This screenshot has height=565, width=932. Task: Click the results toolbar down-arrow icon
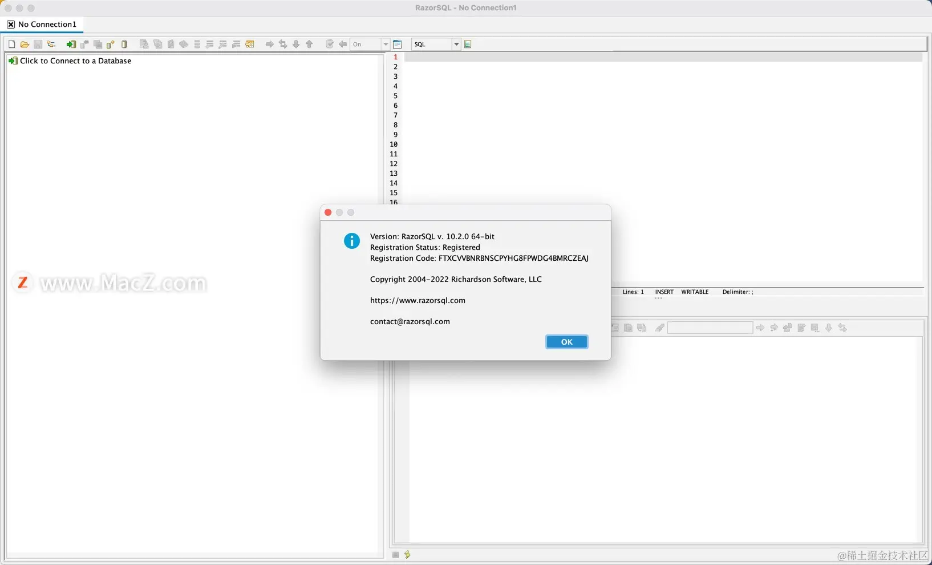coord(829,328)
